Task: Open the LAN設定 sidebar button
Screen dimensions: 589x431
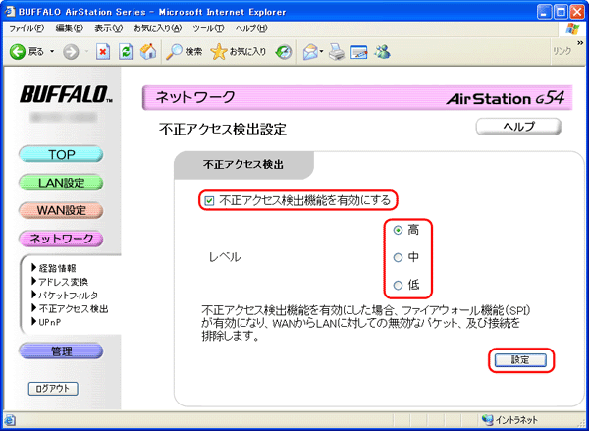Action: [x=61, y=183]
